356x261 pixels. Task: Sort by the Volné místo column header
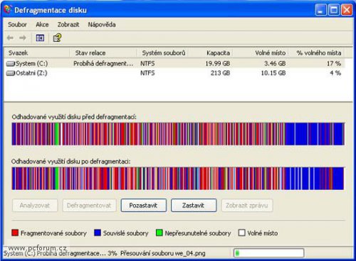click(261, 53)
